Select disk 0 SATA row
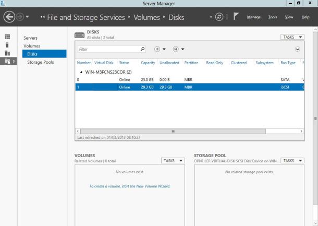The image size is (318, 226). pyautogui.click(x=190, y=80)
